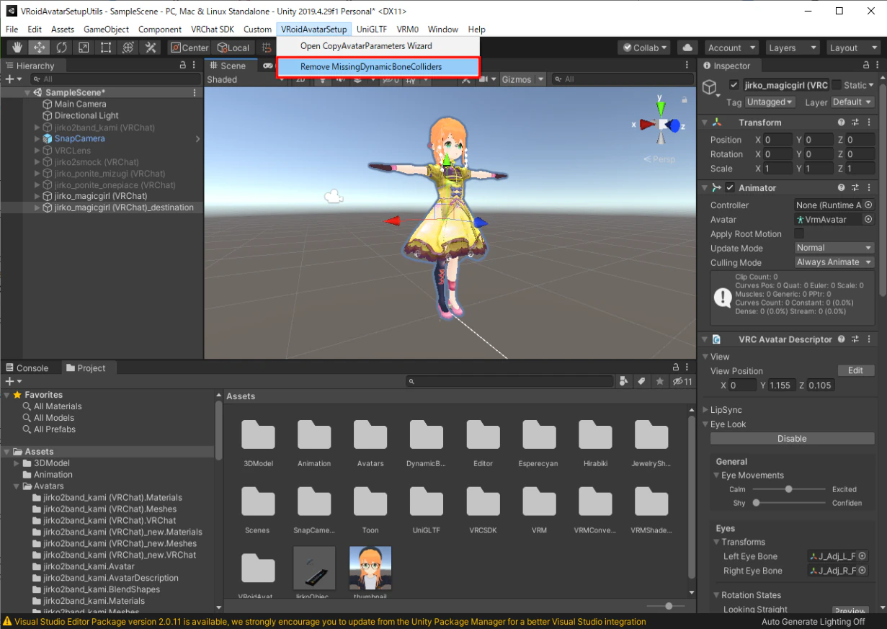Open Transform component help icon
This screenshot has width=887, height=629.
(x=842, y=122)
